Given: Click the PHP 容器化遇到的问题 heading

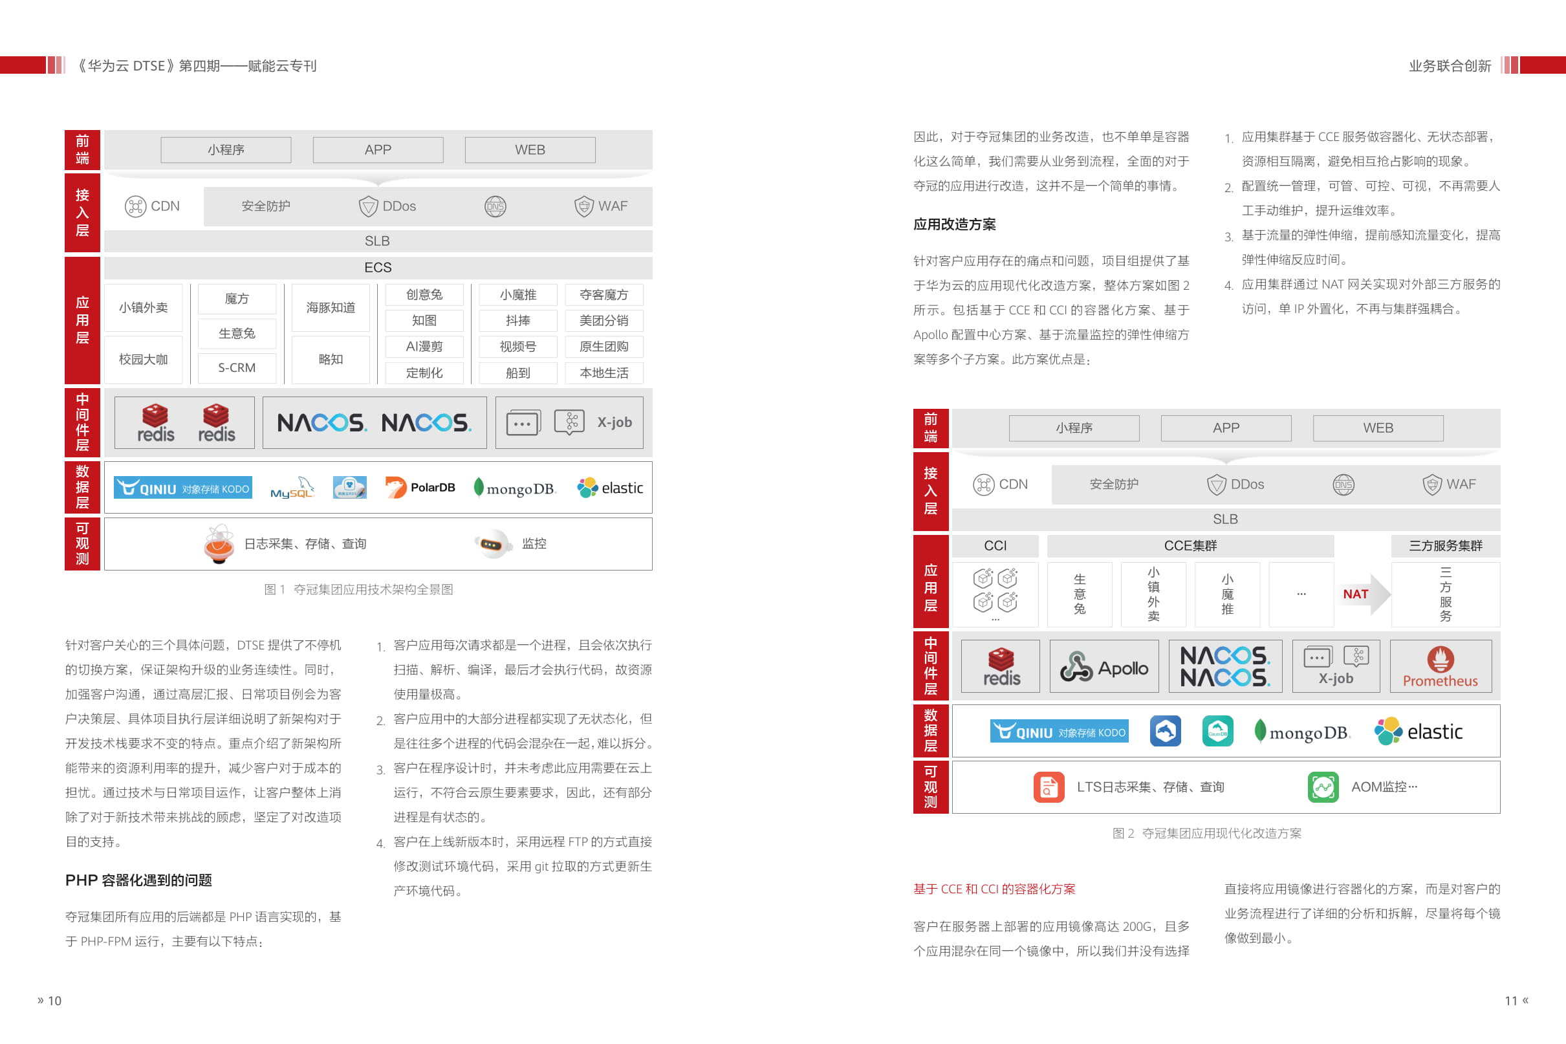Looking at the screenshot, I should point(138,880).
